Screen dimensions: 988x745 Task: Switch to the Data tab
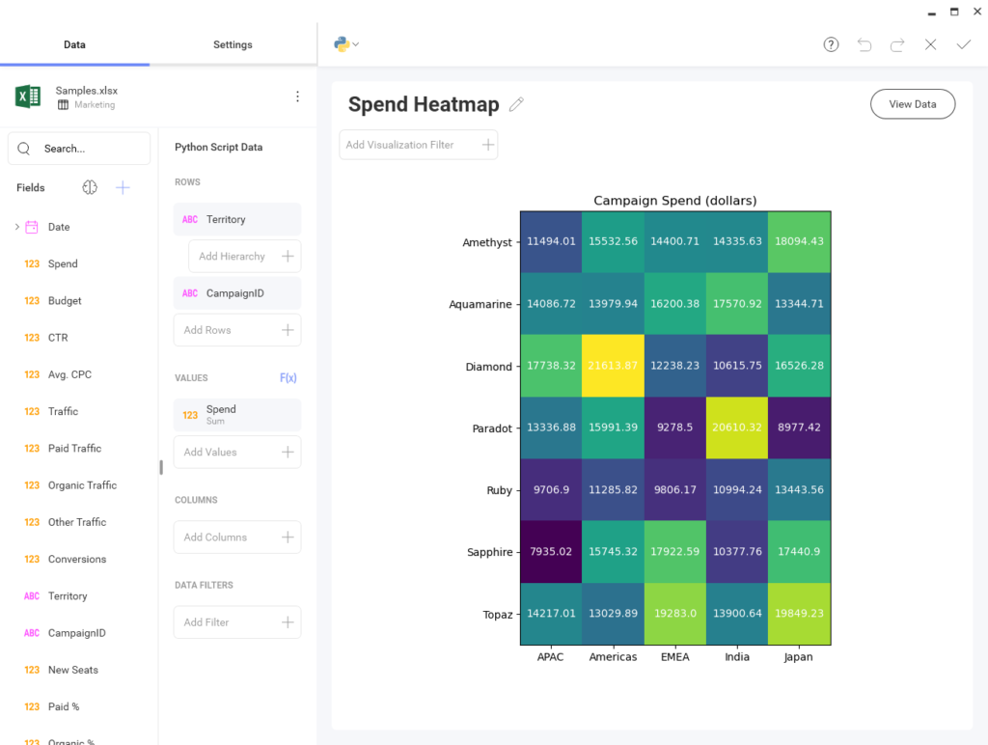pos(74,44)
